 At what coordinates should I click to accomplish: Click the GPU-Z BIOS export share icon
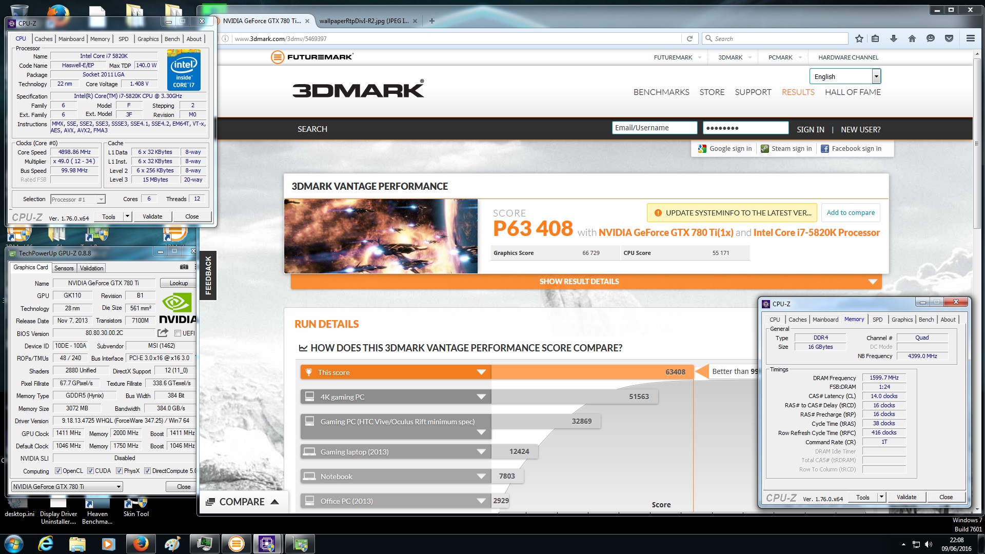tap(163, 333)
